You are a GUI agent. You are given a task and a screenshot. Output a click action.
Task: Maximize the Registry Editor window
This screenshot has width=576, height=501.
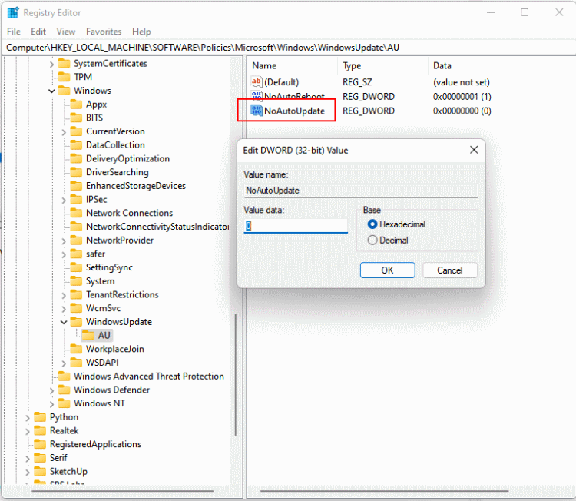[525, 12]
